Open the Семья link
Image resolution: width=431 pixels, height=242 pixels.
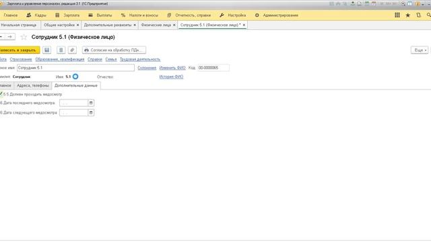tap(111, 59)
